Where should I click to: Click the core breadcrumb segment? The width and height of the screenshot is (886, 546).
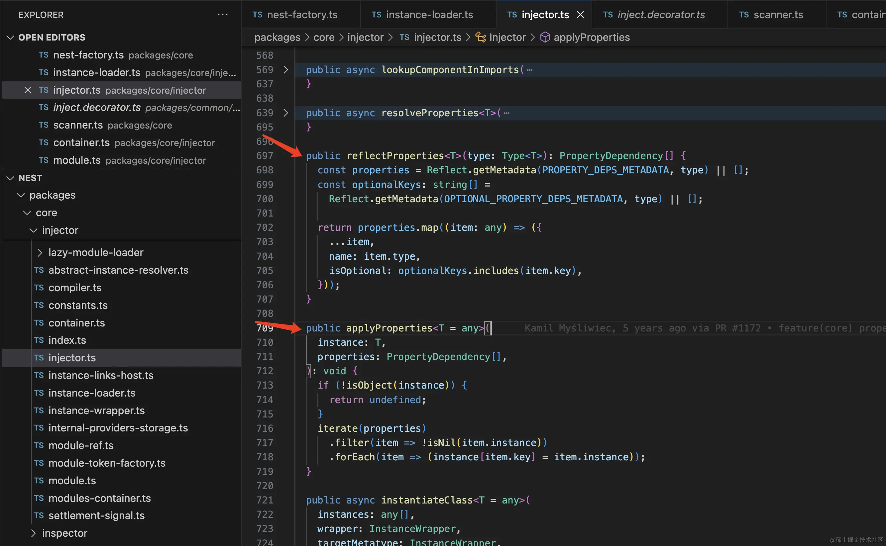tap(324, 37)
